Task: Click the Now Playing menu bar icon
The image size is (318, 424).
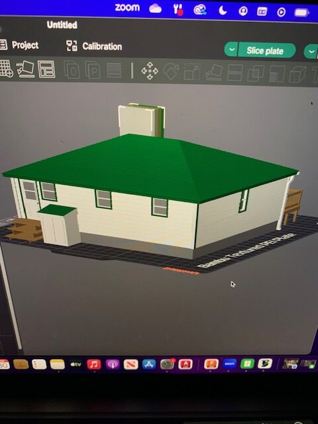Action: (281, 12)
